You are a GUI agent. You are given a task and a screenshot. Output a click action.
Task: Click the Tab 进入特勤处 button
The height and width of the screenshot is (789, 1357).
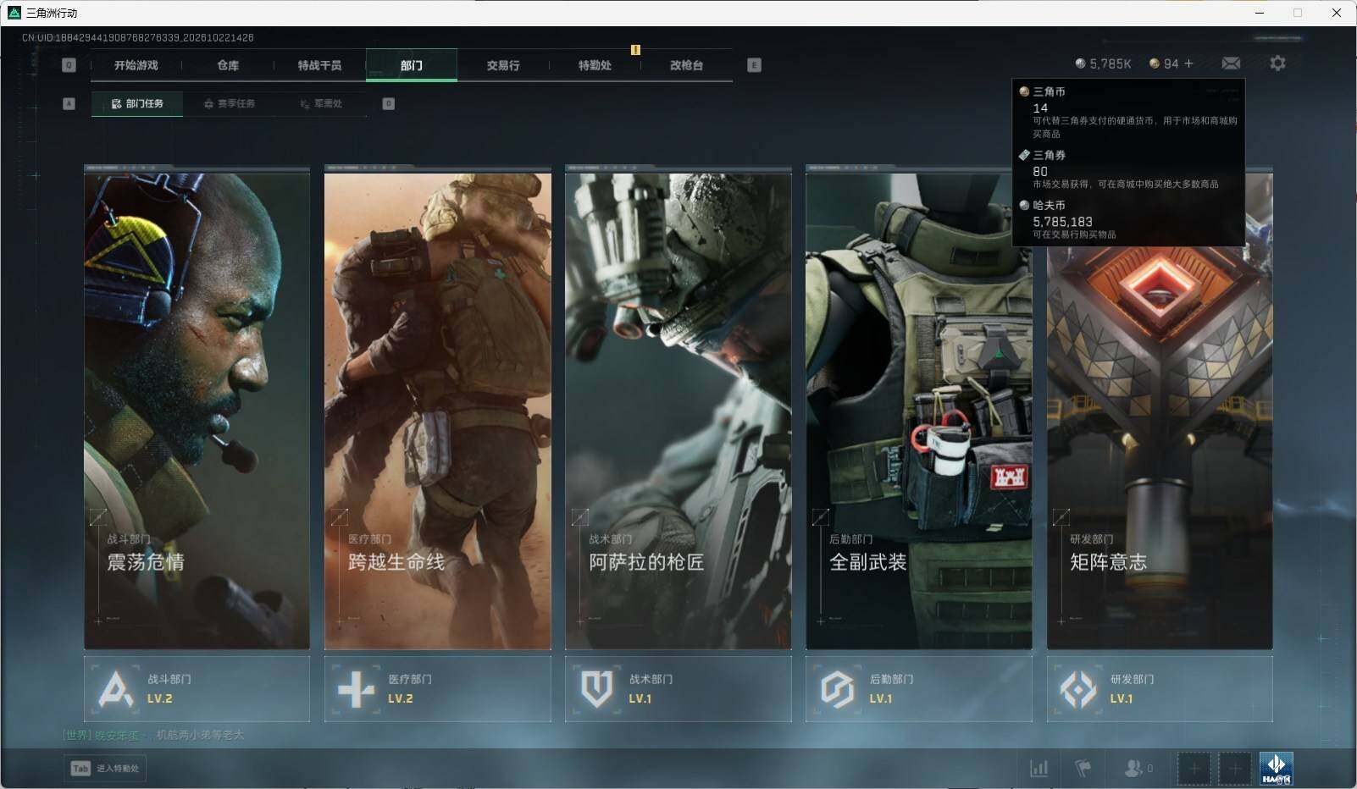105,768
